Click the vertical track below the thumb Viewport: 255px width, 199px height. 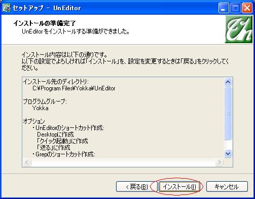coord(228,145)
